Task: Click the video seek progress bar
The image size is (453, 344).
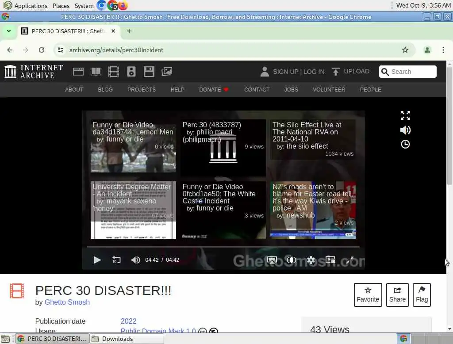Action: tap(223, 247)
